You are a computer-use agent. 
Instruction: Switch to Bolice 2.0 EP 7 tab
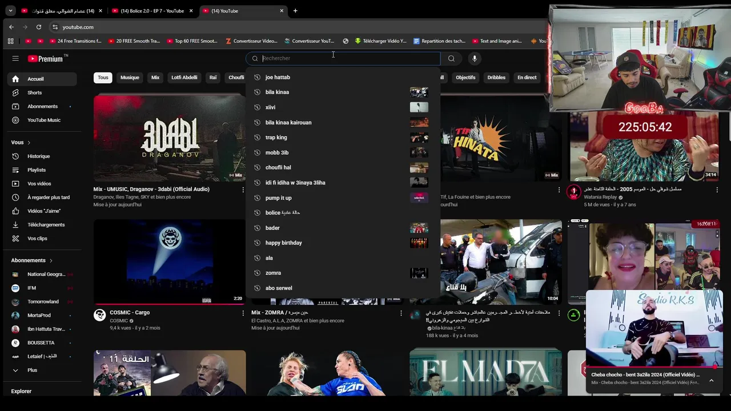point(152,11)
